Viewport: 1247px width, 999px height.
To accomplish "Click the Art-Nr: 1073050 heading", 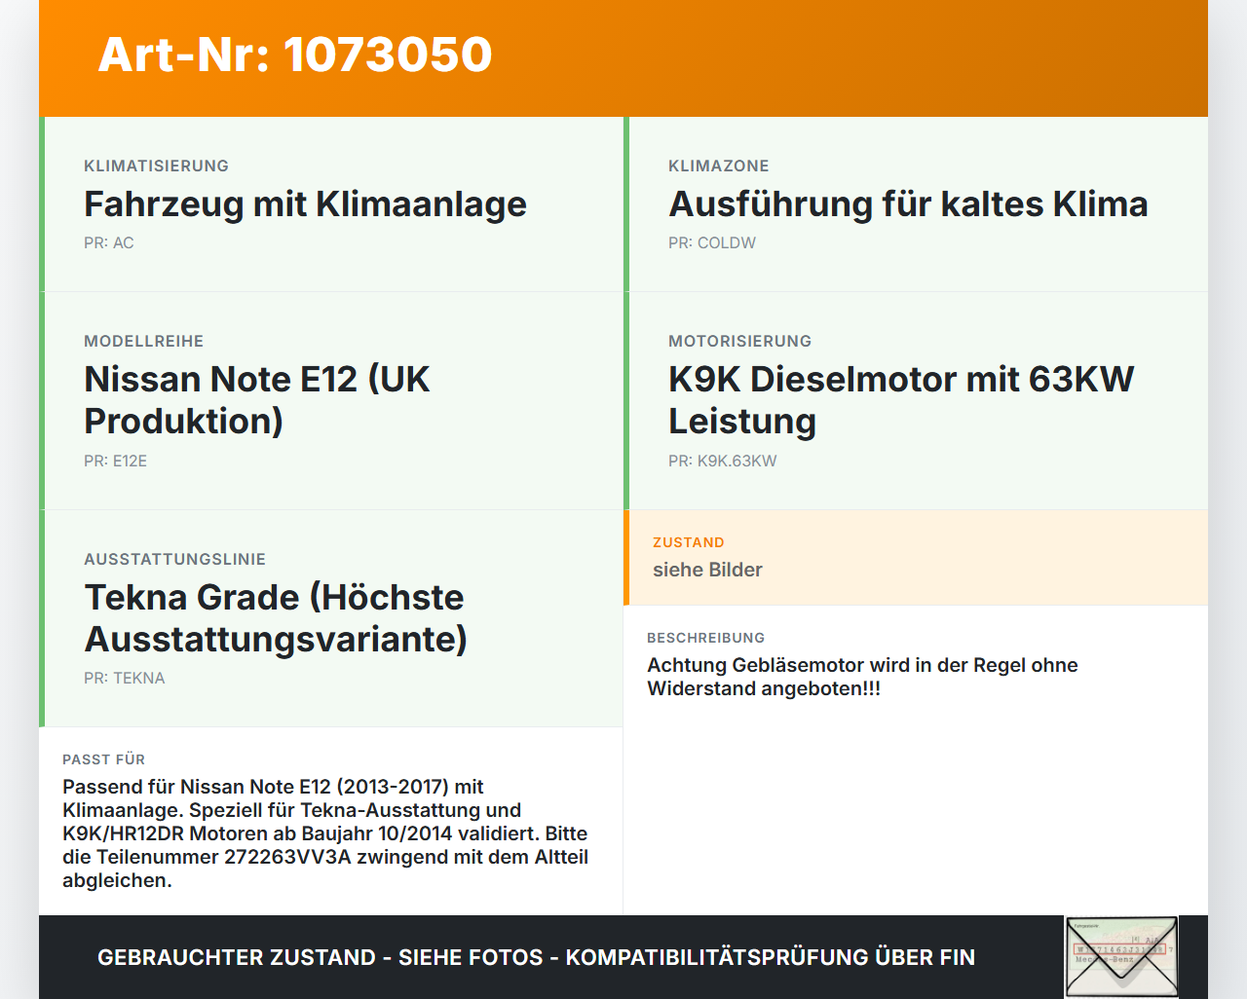I will tap(295, 55).
